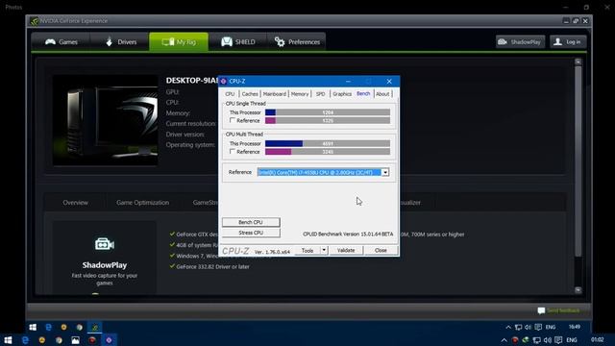615x346 pixels.
Task: Enable the Reference checkbox under CPU Single Thread
Action: click(x=233, y=120)
